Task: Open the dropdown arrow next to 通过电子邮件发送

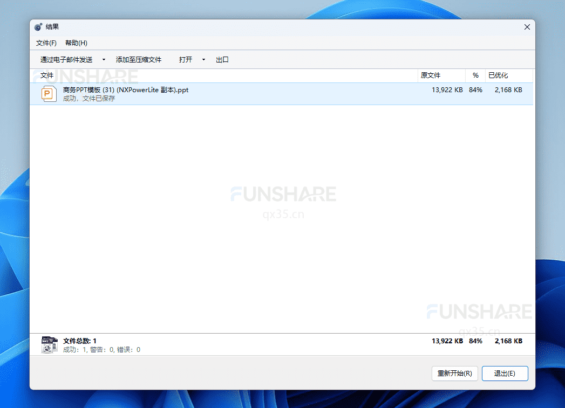Action: pyautogui.click(x=103, y=59)
